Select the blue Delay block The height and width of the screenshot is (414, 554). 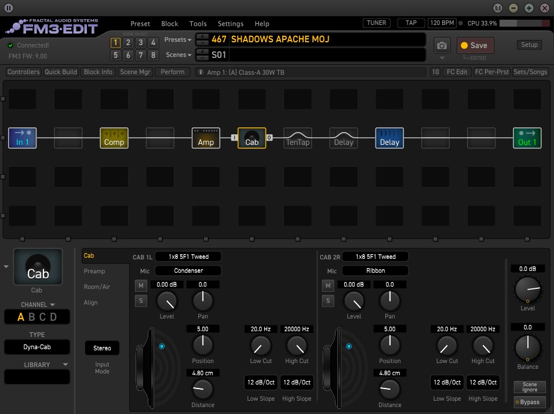389,138
